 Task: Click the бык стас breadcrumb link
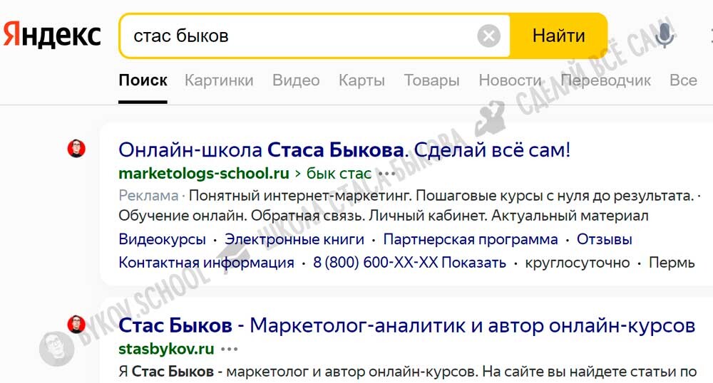(x=339, y=174)
